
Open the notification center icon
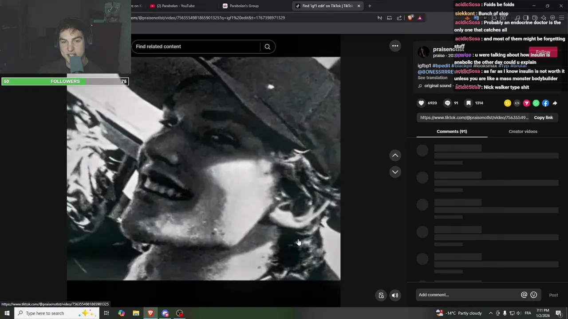click(559, 313)
